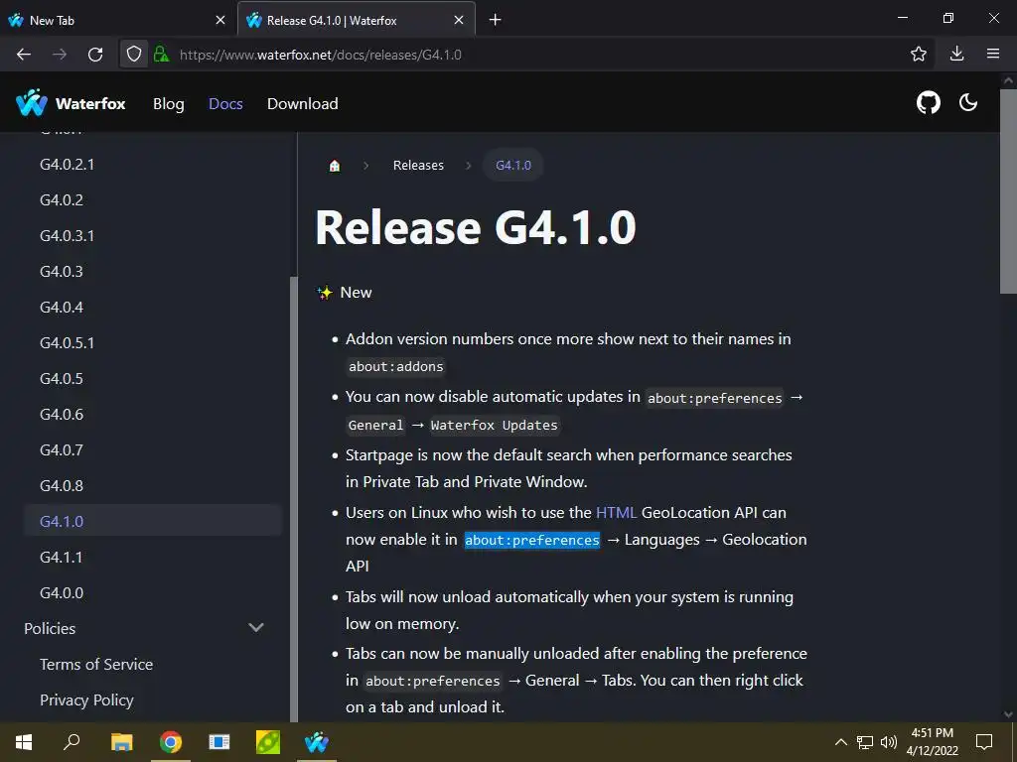Collapse the Policies section chevron
The width and height of the screenshot is (1017, 762).
[x=256, y=627]
